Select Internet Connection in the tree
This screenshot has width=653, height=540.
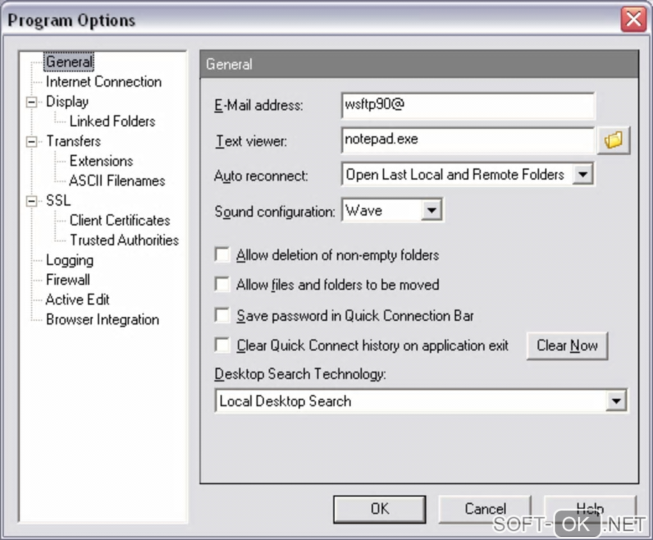point(104,82)
